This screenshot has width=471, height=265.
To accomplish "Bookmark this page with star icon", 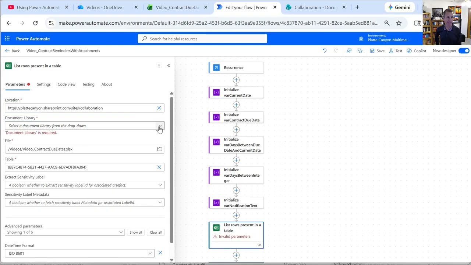I will (x=399, y=23).
